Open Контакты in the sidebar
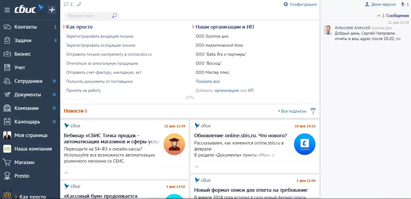 pyautogui.click(x=30, y=27)
